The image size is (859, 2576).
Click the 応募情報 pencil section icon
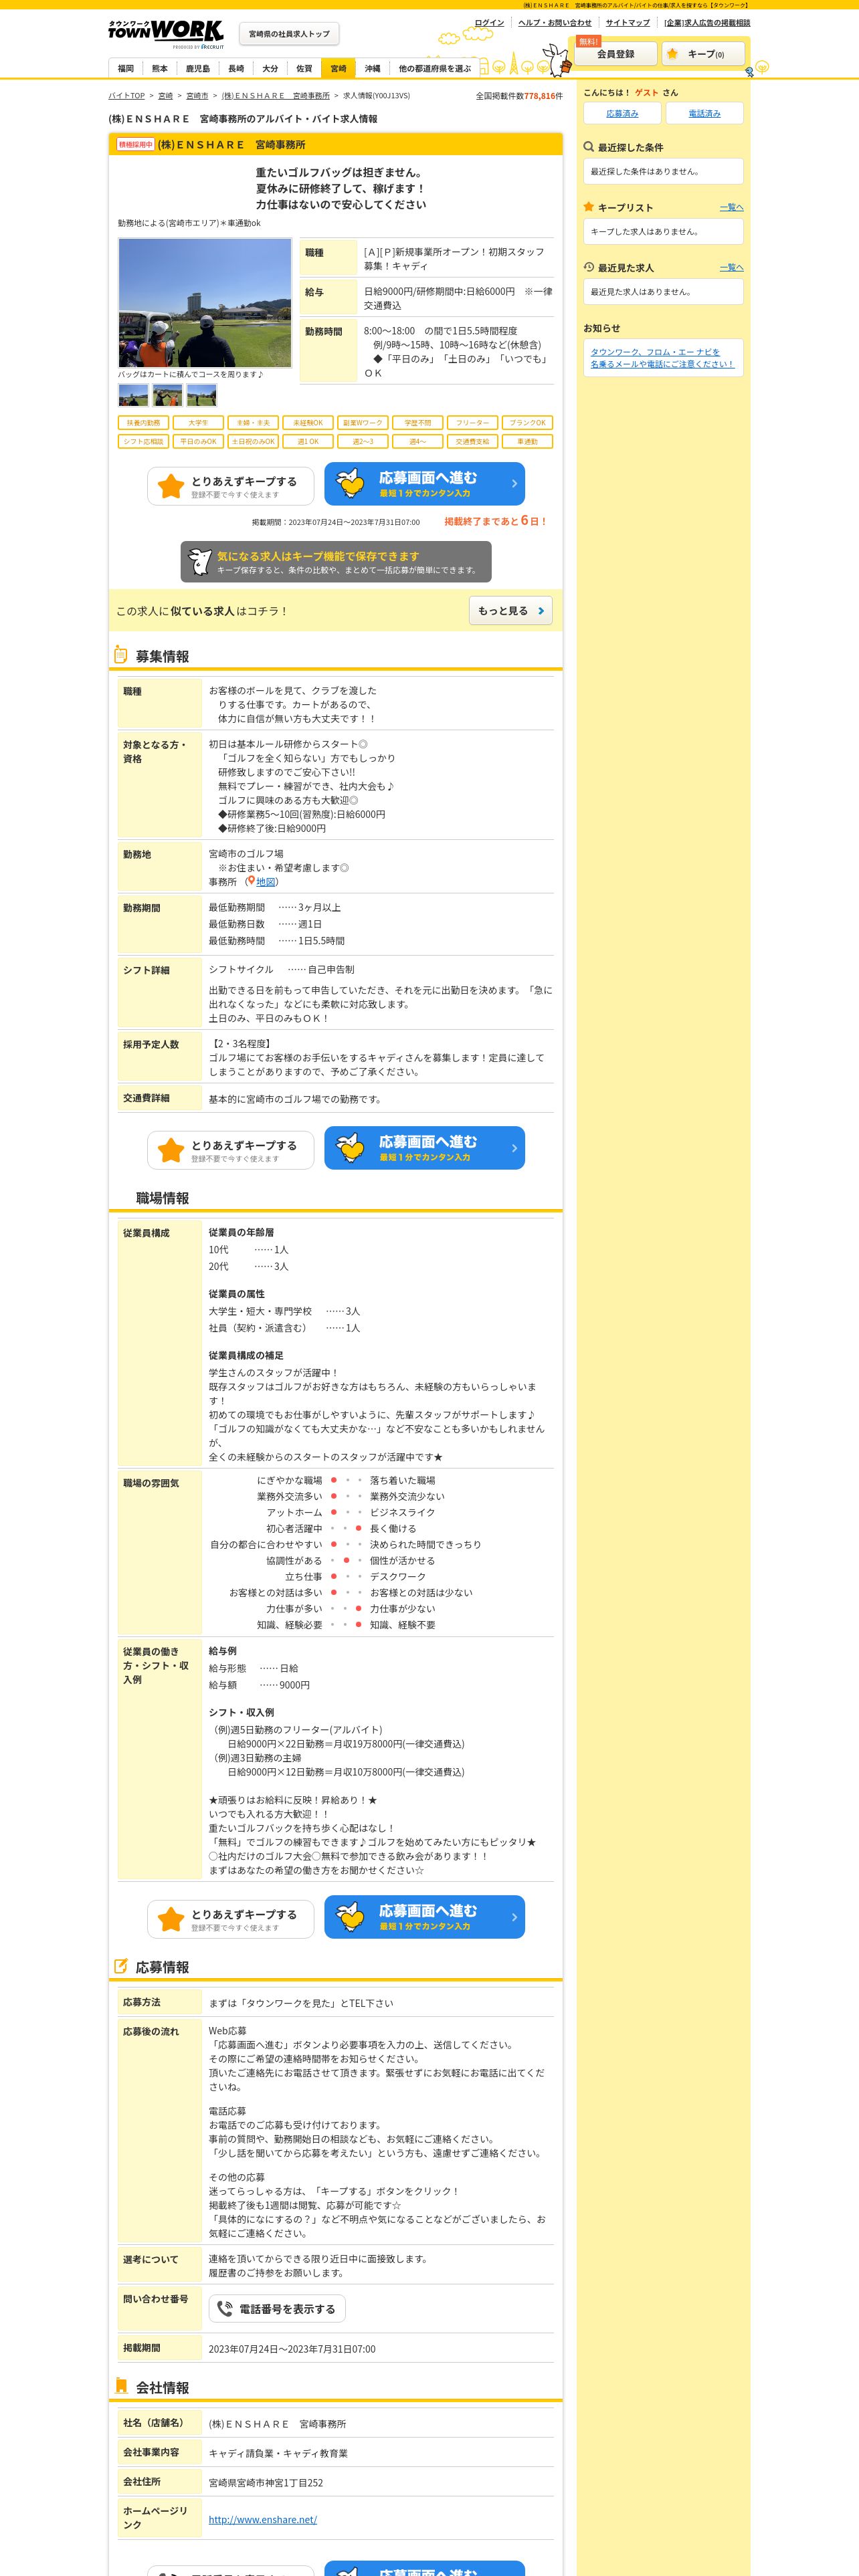(120, 1966)
